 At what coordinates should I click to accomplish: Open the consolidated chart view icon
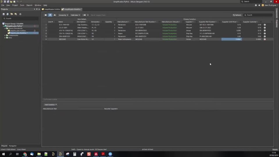coord(55,15)
